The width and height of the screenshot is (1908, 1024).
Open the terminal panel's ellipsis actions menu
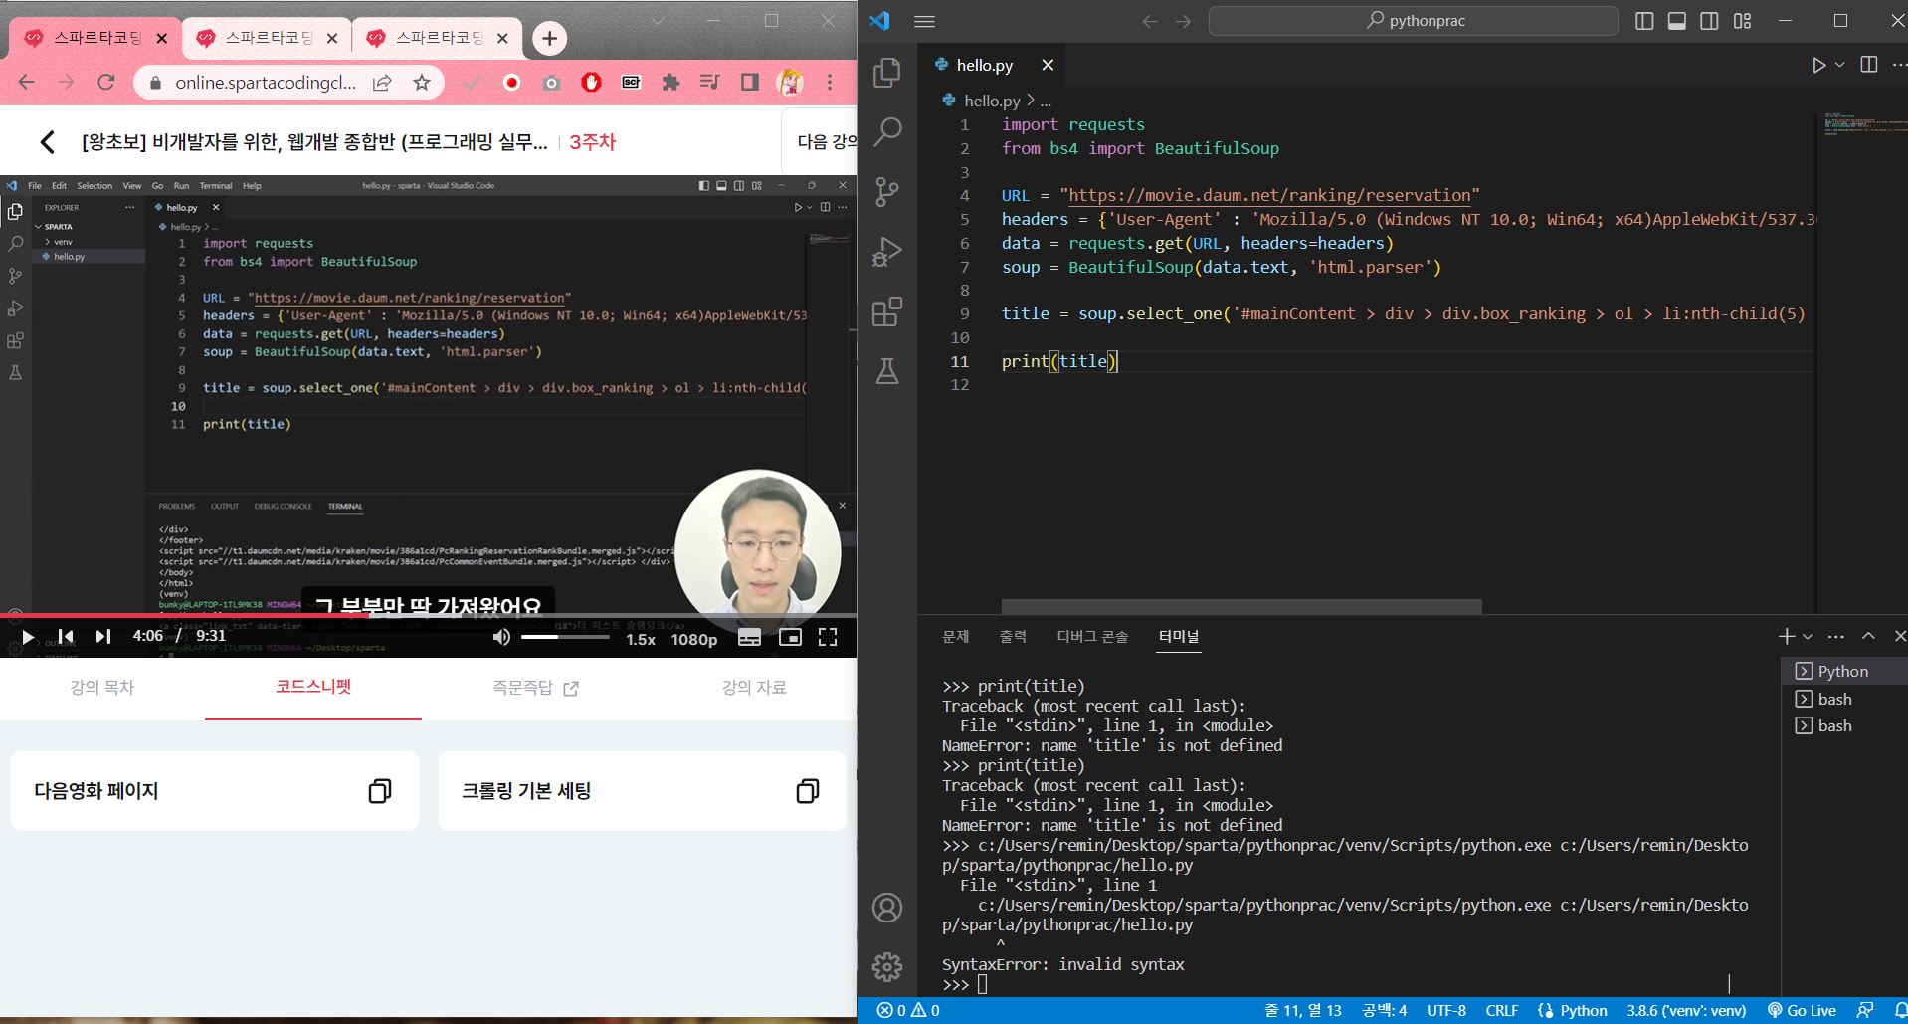pos(1836,636)
